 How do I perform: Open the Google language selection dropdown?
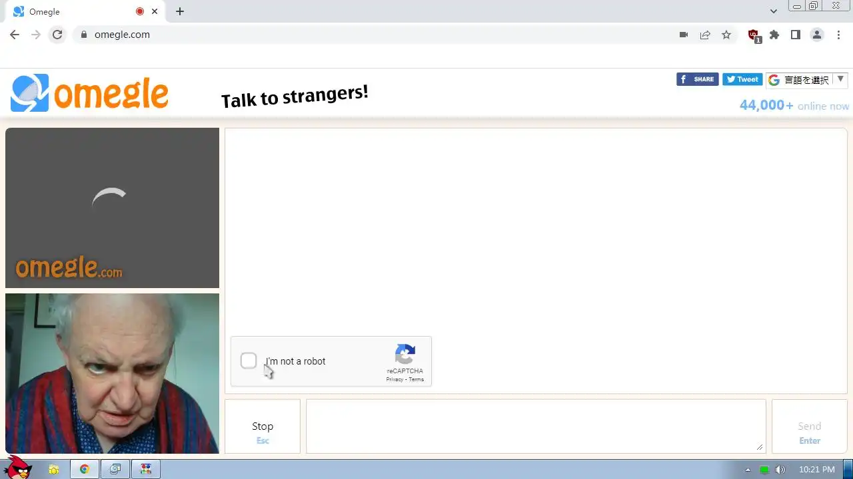(806, 80)
